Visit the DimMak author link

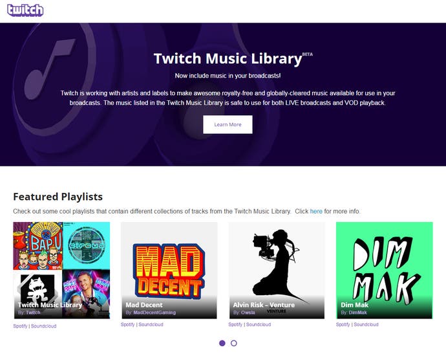358,313
